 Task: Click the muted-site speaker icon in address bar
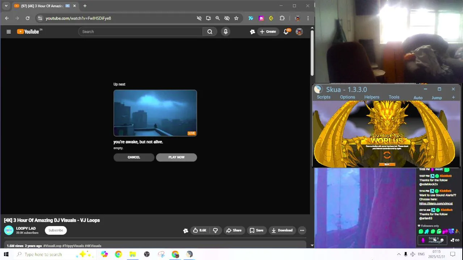199,18
